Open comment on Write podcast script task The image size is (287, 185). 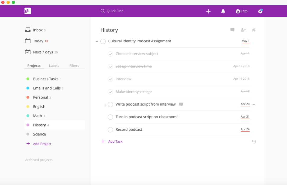pyautogui.click(x=181, y=104)
